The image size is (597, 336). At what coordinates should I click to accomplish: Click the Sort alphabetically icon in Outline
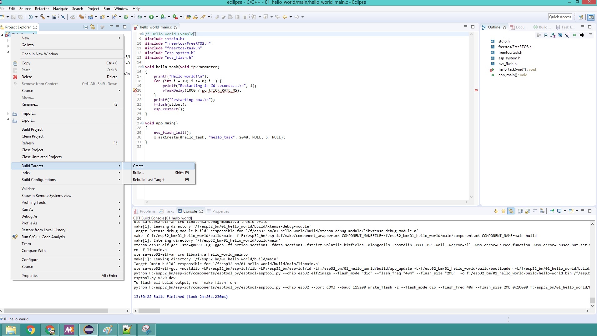553,35
